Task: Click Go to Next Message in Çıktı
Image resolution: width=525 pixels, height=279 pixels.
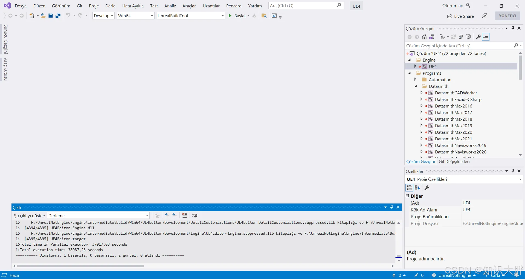Action: click(175, 216)
